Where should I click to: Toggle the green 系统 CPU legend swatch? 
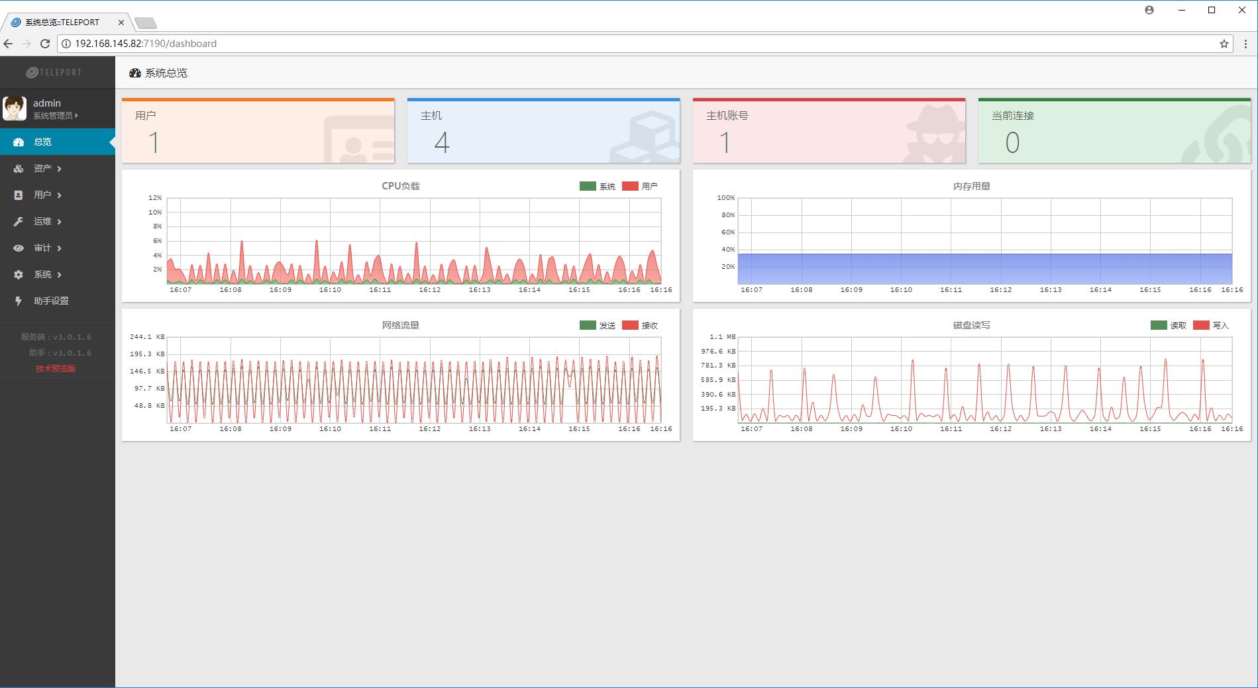588,186
